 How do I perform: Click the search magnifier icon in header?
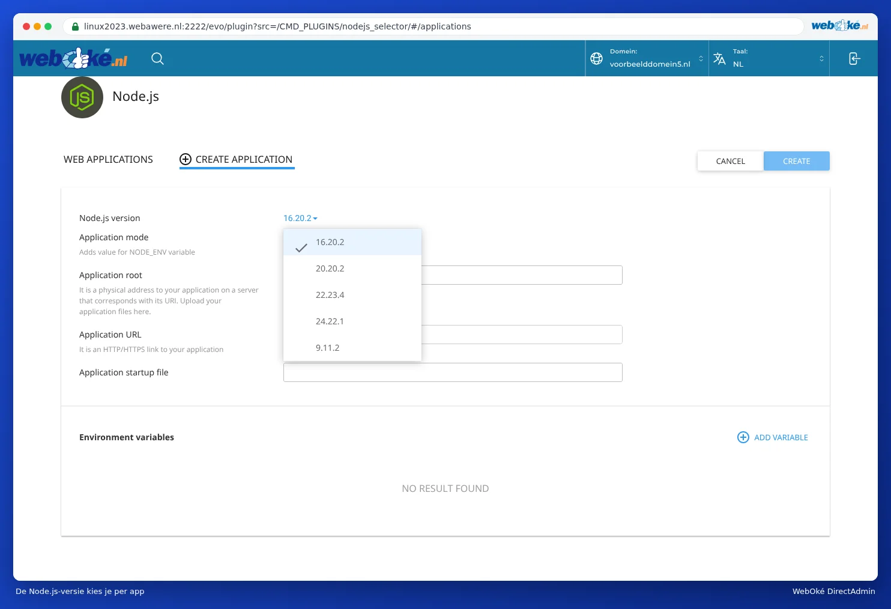[x=157, y=58]
